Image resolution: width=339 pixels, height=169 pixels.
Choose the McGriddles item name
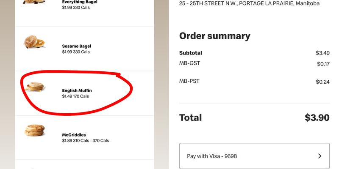(74, 135)
